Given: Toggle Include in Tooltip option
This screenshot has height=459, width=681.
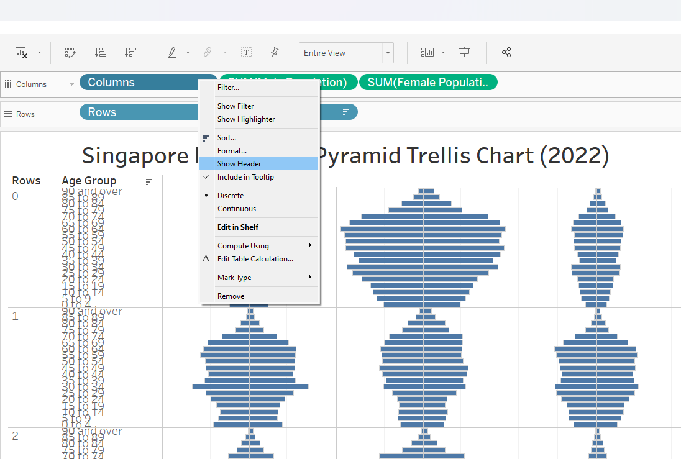Looking at the screenshot, I should pyautogui.click(x=245, y=177).
